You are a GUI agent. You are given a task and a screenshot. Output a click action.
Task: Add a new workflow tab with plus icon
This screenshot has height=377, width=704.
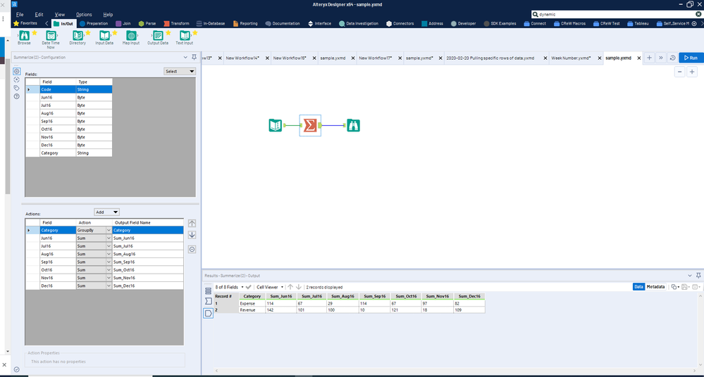649,58
